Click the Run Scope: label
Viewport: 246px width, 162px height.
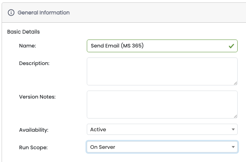[33, 148]
